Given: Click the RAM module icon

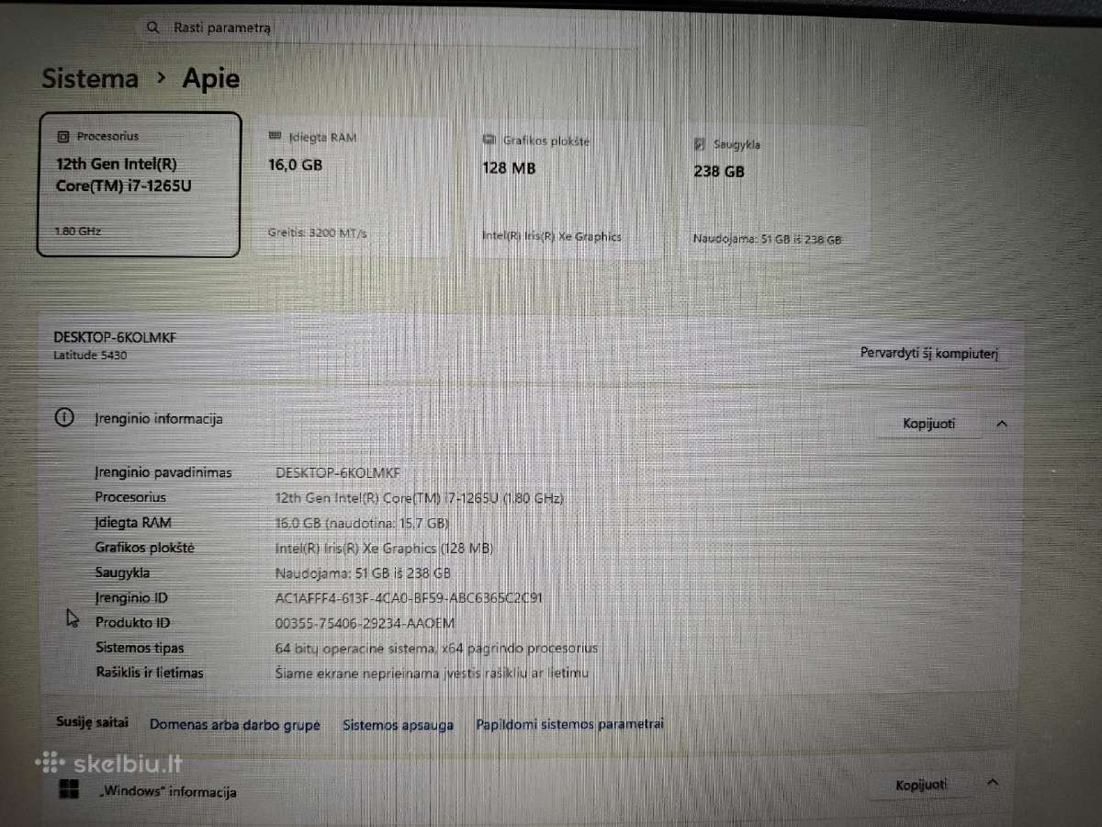Looking at the screenshot, I should [x=275, y=137].
